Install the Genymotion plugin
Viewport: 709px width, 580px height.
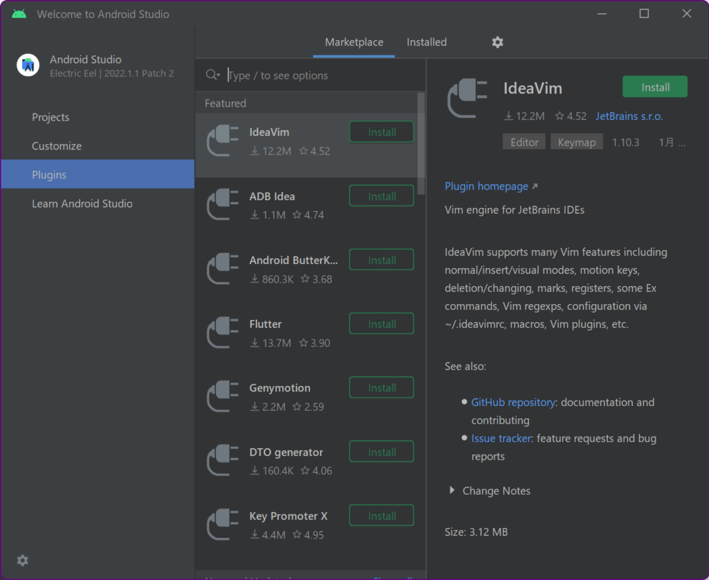tap(382, 388)
